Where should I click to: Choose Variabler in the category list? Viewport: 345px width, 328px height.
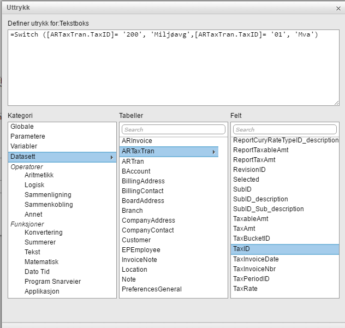(24, 146)
